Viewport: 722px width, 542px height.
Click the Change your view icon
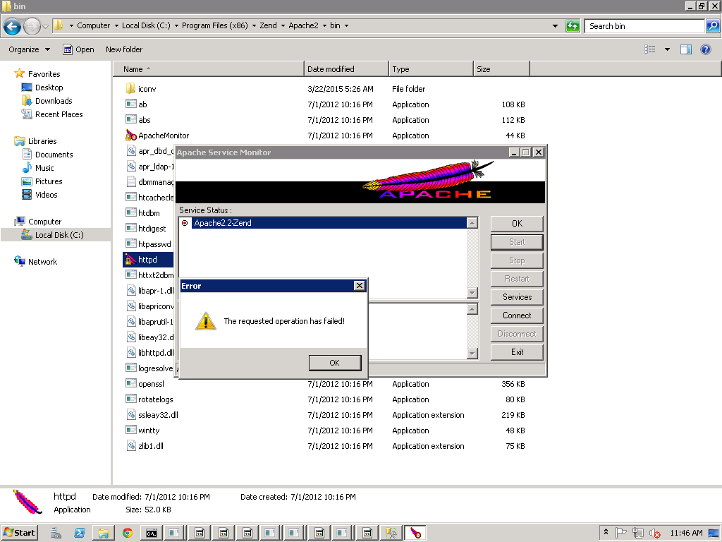(x=649, y=49)
